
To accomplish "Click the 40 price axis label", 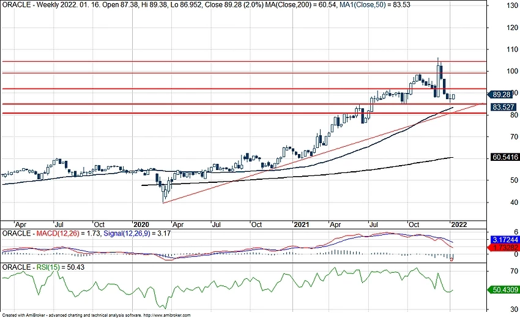I will [x=514, y=202].
